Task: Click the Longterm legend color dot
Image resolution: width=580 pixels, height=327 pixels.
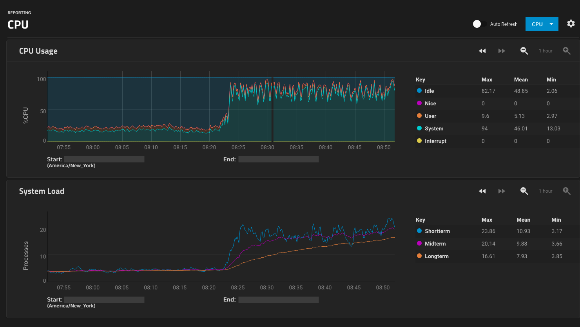Action: coord(419,256)
